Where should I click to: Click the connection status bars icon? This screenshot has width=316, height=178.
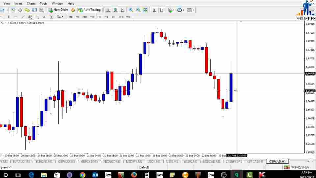tap(287, 167)
